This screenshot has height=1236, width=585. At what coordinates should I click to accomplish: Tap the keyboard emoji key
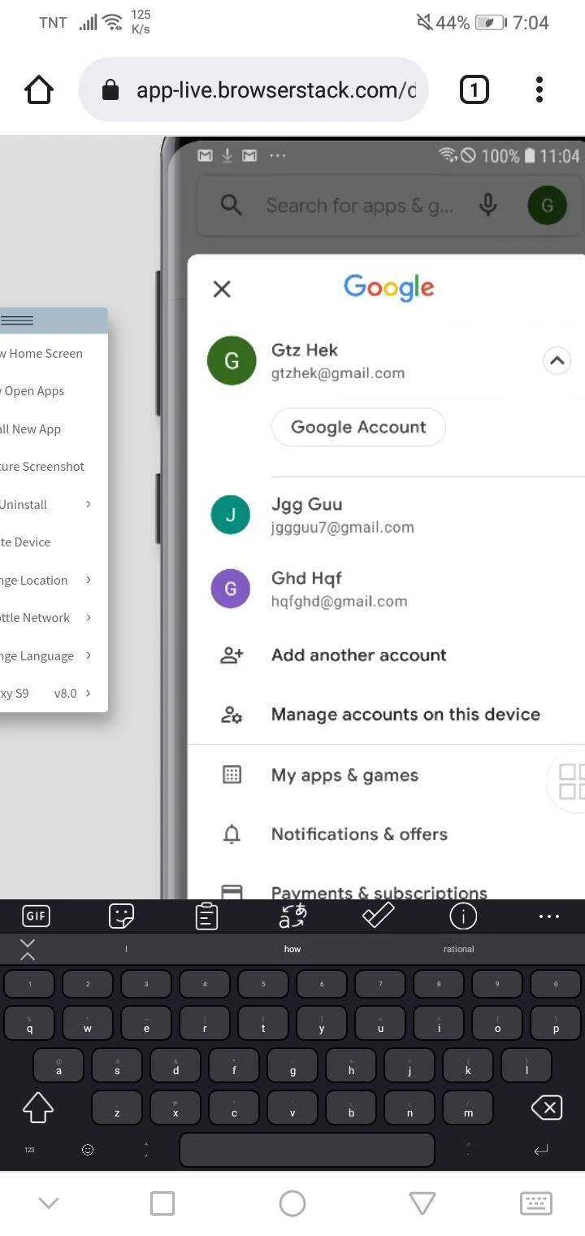88,1150
